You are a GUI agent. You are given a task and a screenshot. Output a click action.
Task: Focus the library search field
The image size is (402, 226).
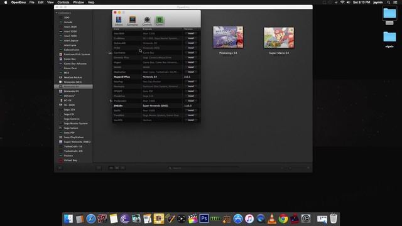[x=203, y=168]
